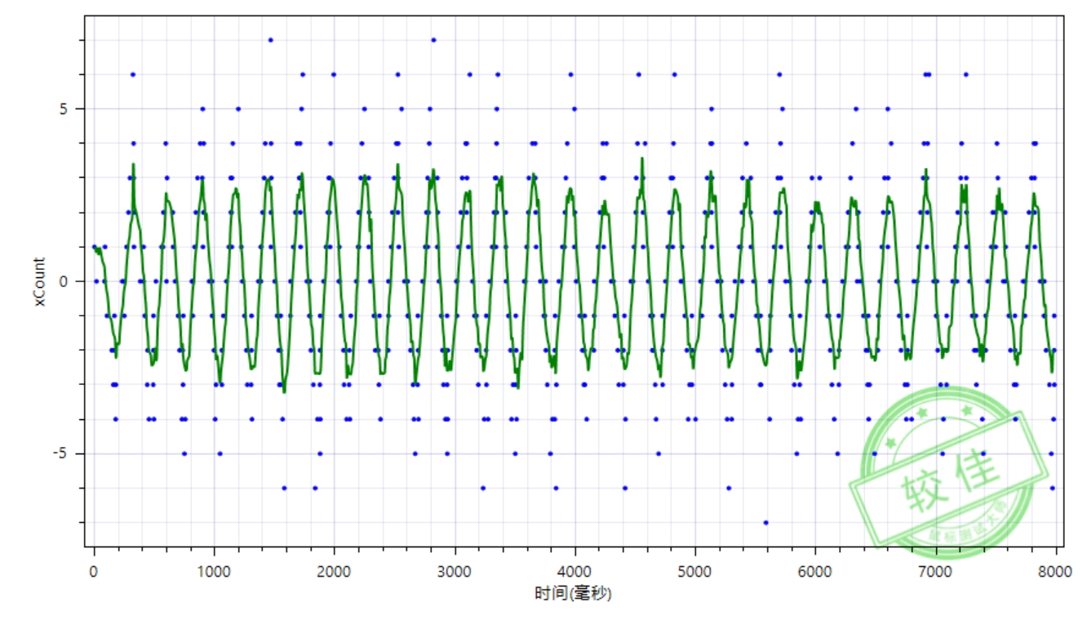Click the green curve's start at 0ms
This screenshot has height=619, width=1087.
(95, 247)
